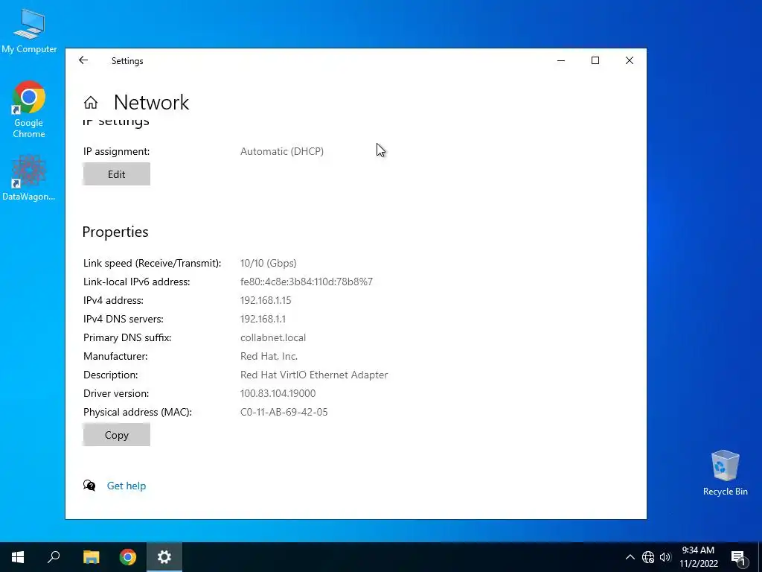
Task: Click the Manufacturer value Red Hat, Inc.
Action: [269, 356]
